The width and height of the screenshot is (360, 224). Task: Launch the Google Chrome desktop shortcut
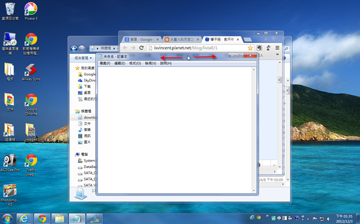(x=31, y=105)
